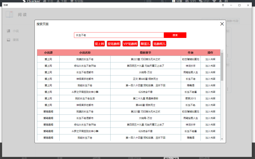Click chapter 正文 第446章 钢铁死士
Image resolution: width=255 pixels, height=159 pixels.
146,79
